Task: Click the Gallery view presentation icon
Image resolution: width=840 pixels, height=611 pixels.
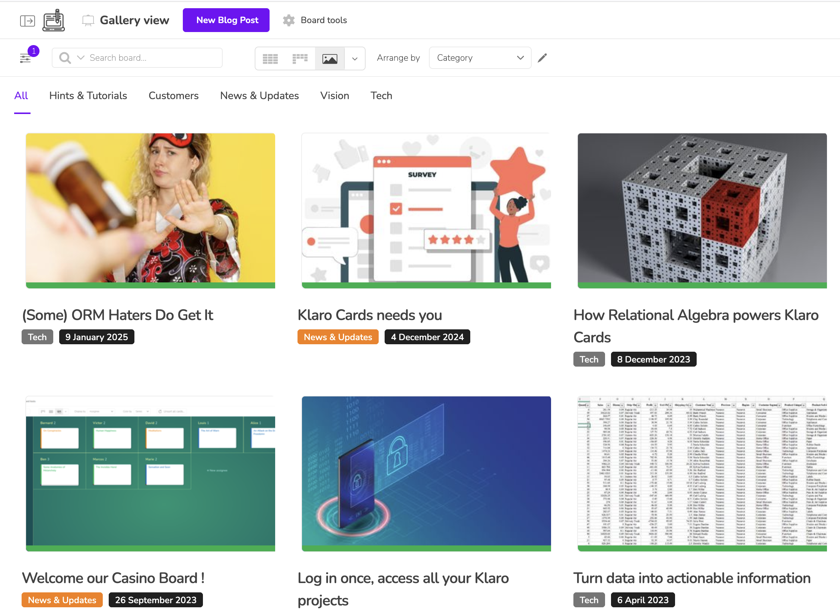Action: coord(88,20)
